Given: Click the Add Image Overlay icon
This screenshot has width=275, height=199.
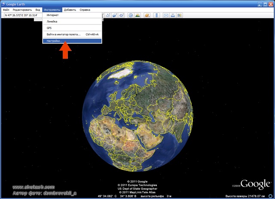Looking at the screenshot, I should pyautogui.click(x=115, y=15).
